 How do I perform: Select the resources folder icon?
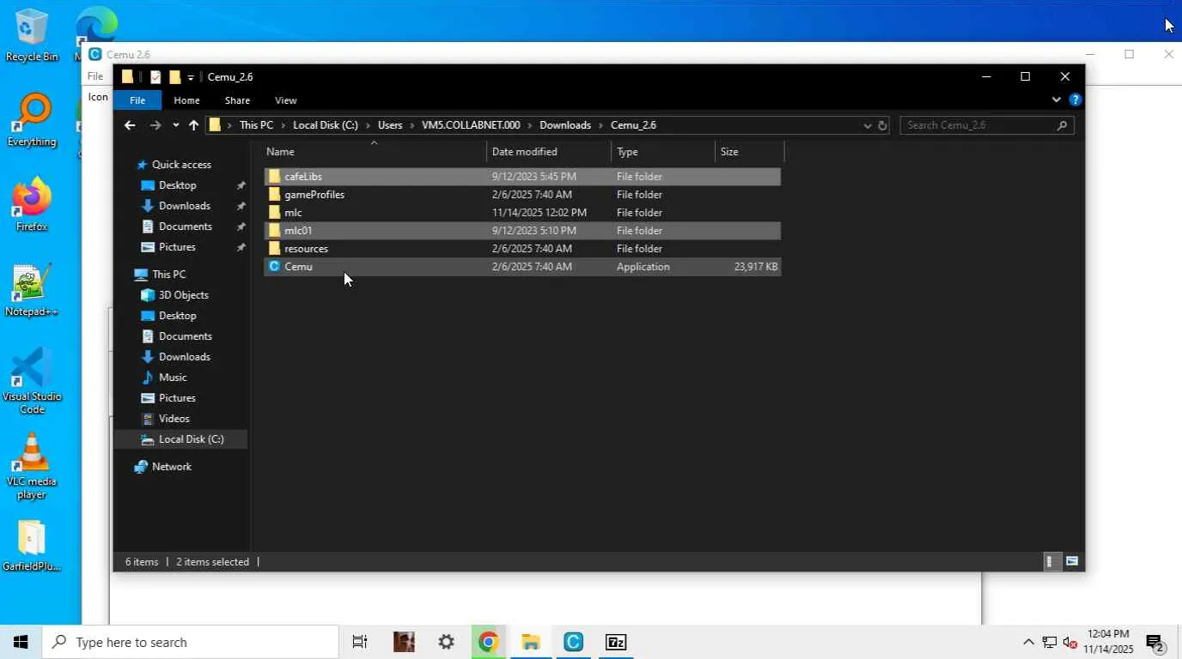274,248
